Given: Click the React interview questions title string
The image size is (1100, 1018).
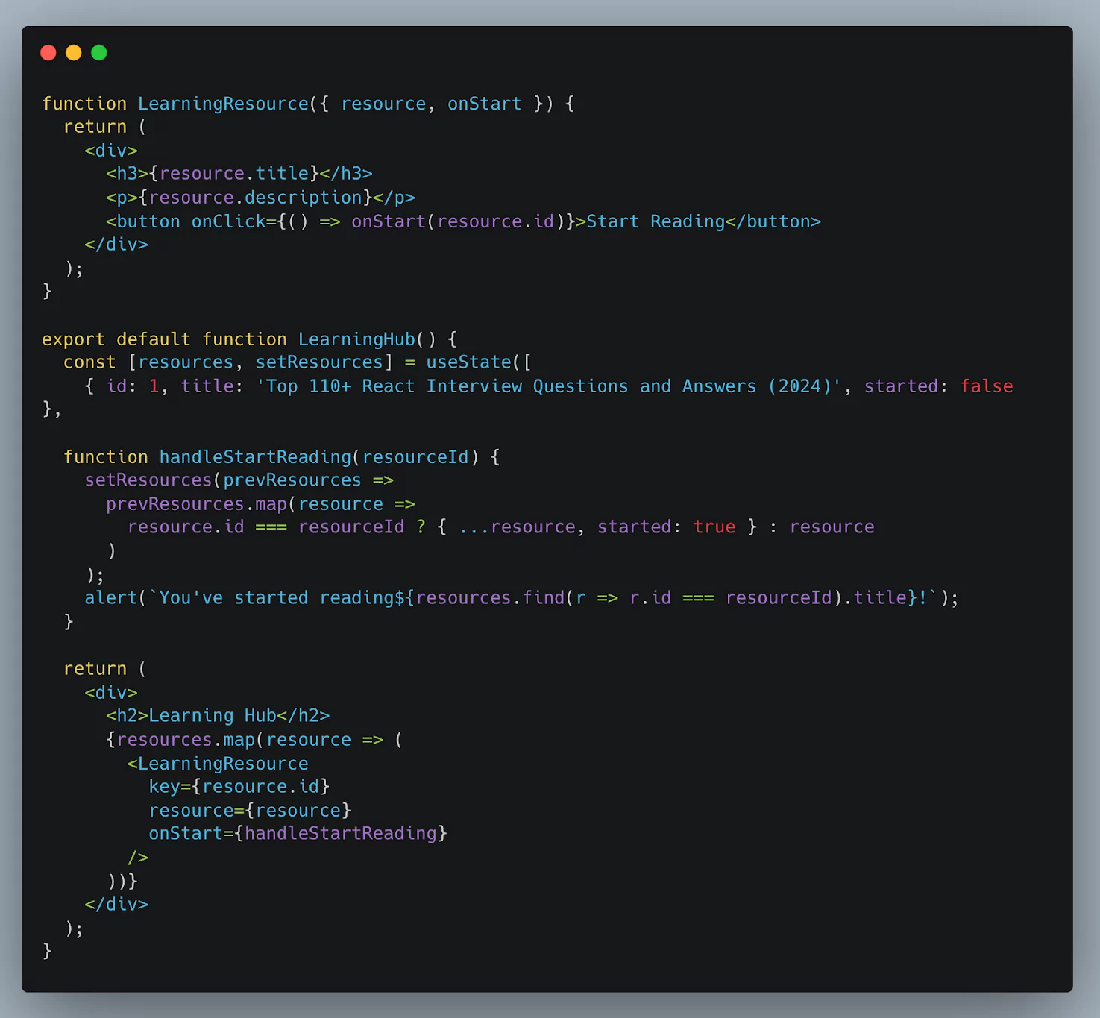Looking at the screenshot, I should point(548,386).
